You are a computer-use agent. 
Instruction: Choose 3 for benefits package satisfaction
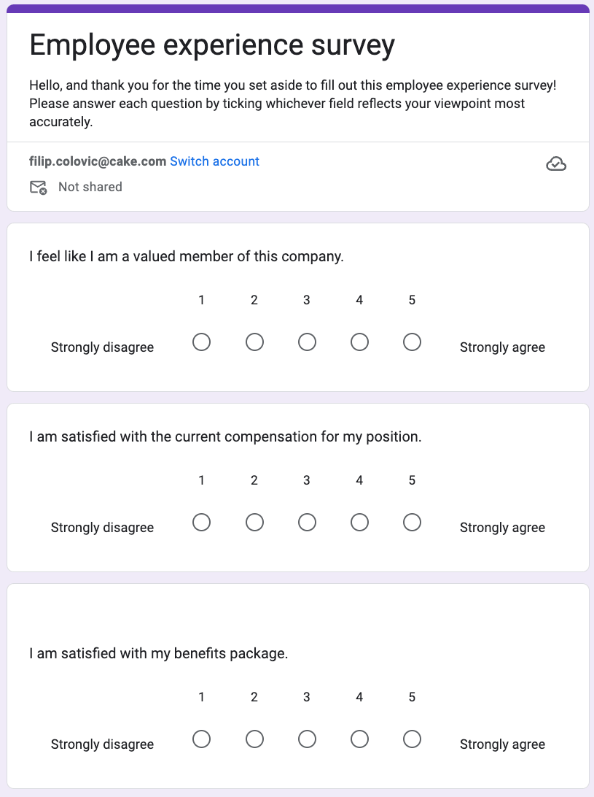[x=307, y=739]
